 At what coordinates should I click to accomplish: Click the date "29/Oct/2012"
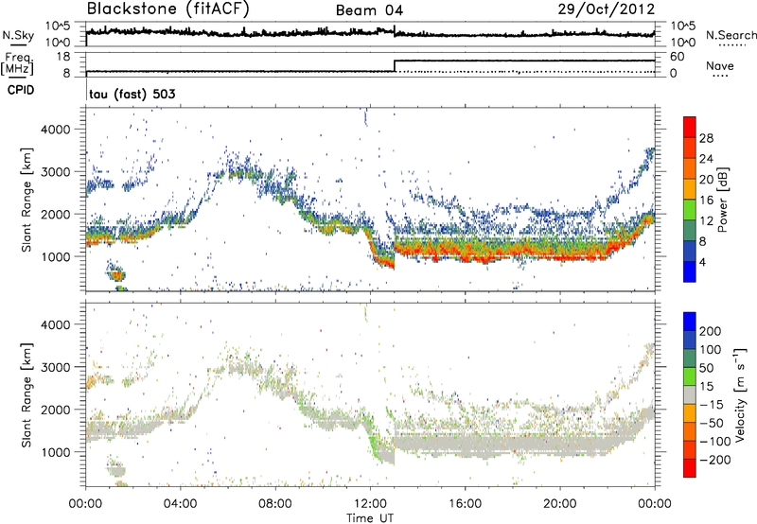click(x=607, y=9)
